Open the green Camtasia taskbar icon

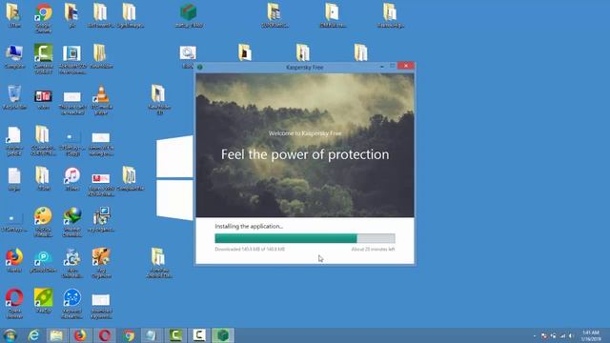(x=175, y=335)
